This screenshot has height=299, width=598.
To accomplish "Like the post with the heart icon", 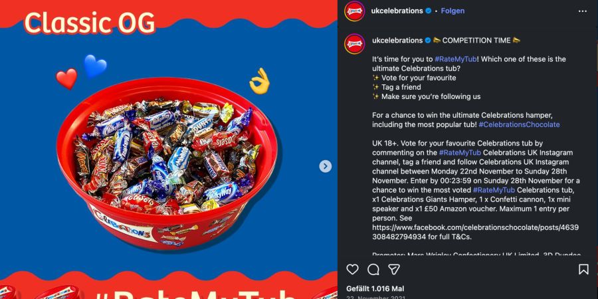I will click(352, 270).
